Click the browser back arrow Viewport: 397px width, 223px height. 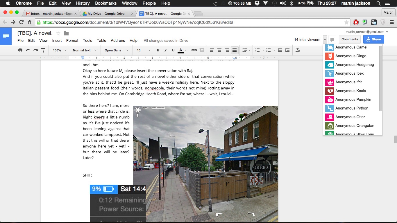click(x=5, y=22)
